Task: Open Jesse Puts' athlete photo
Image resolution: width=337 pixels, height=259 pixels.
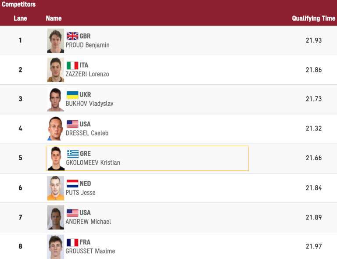Action: [56, 188]
